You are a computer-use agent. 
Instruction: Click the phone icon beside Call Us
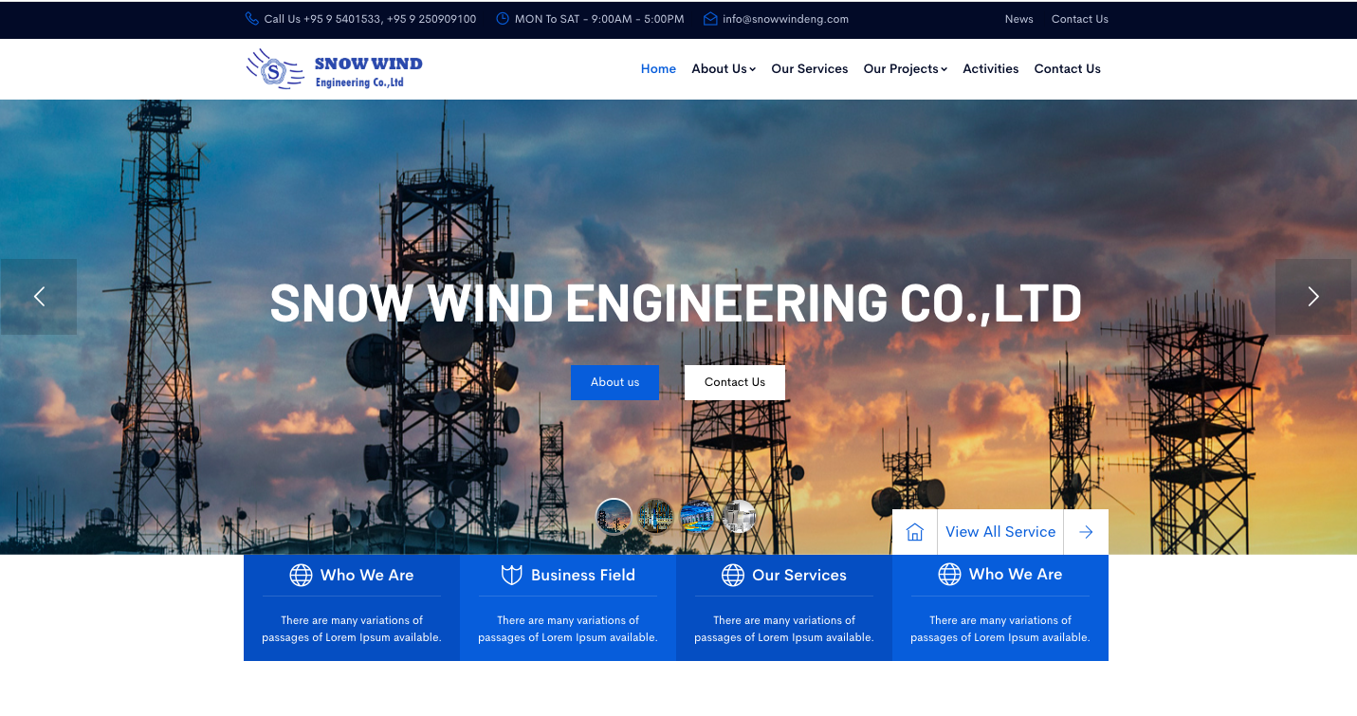point(251,19)
